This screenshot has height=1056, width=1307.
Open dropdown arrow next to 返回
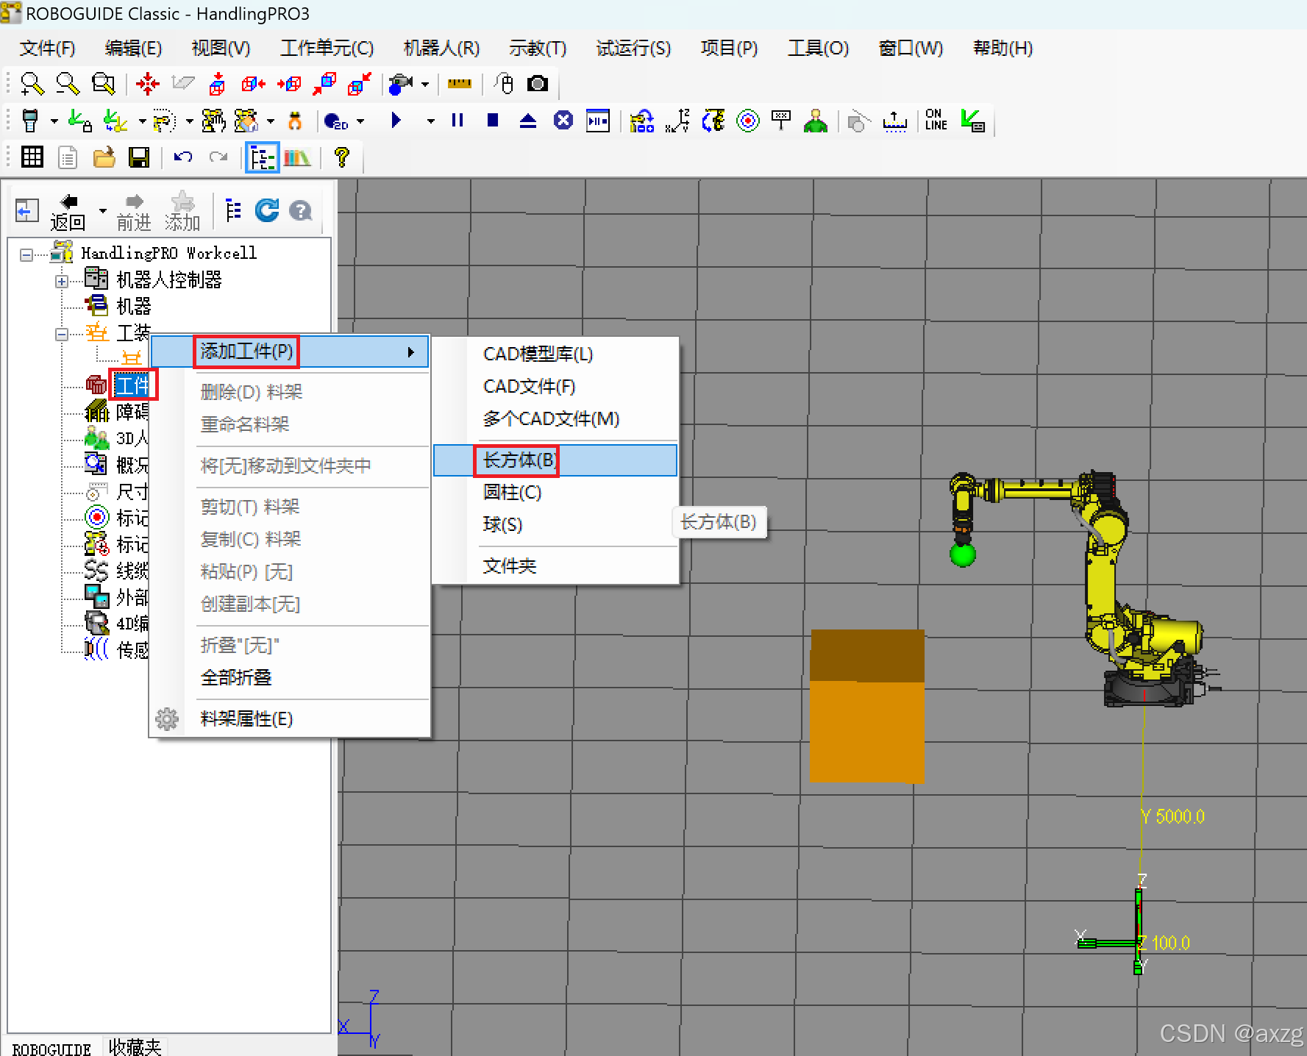point(102,211)
